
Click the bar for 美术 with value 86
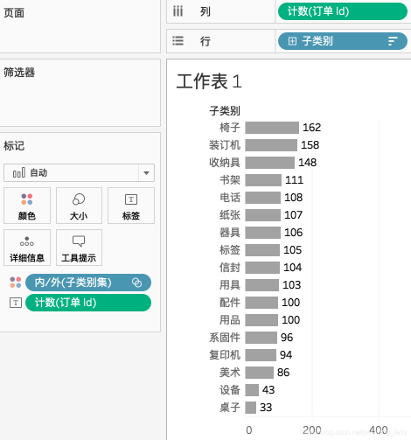[259, 373]
